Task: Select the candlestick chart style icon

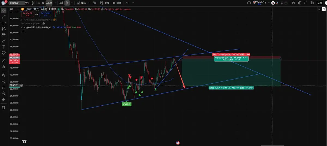Action: tap(67, 3)
